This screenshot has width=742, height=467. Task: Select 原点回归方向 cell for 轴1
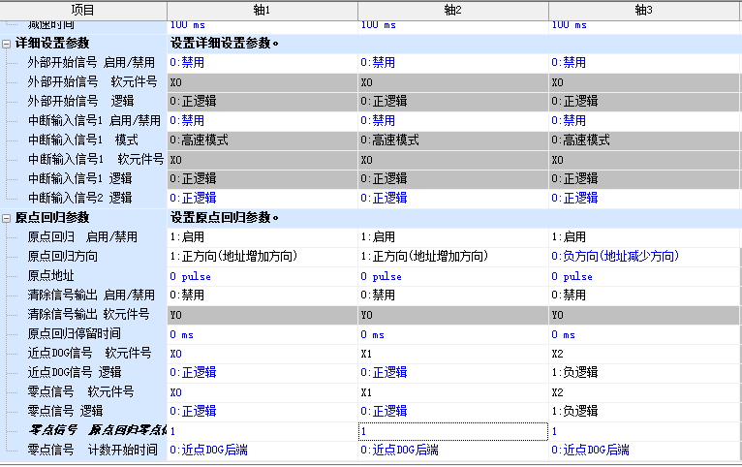coord(263,257)
